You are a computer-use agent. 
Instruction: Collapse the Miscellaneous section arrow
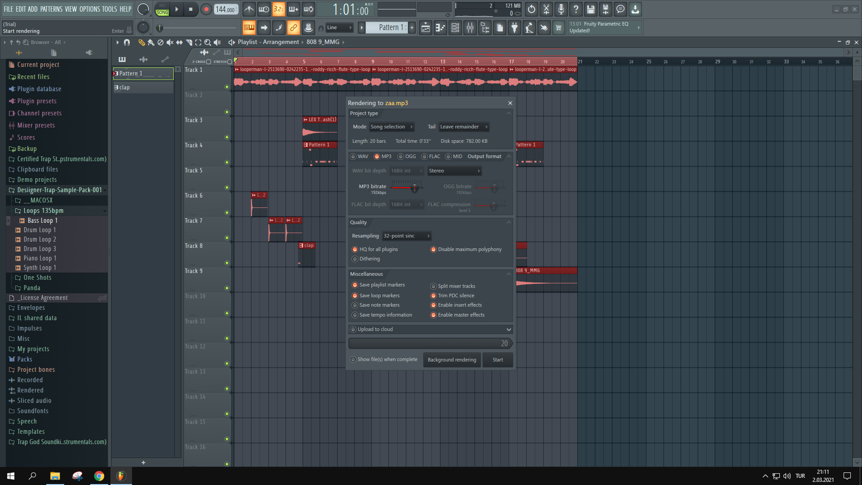pyautogui.click(x=509, y=274)
